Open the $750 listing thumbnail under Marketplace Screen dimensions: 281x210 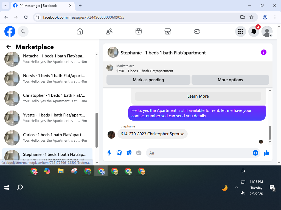pyautogui.click(x=110, y=68)
